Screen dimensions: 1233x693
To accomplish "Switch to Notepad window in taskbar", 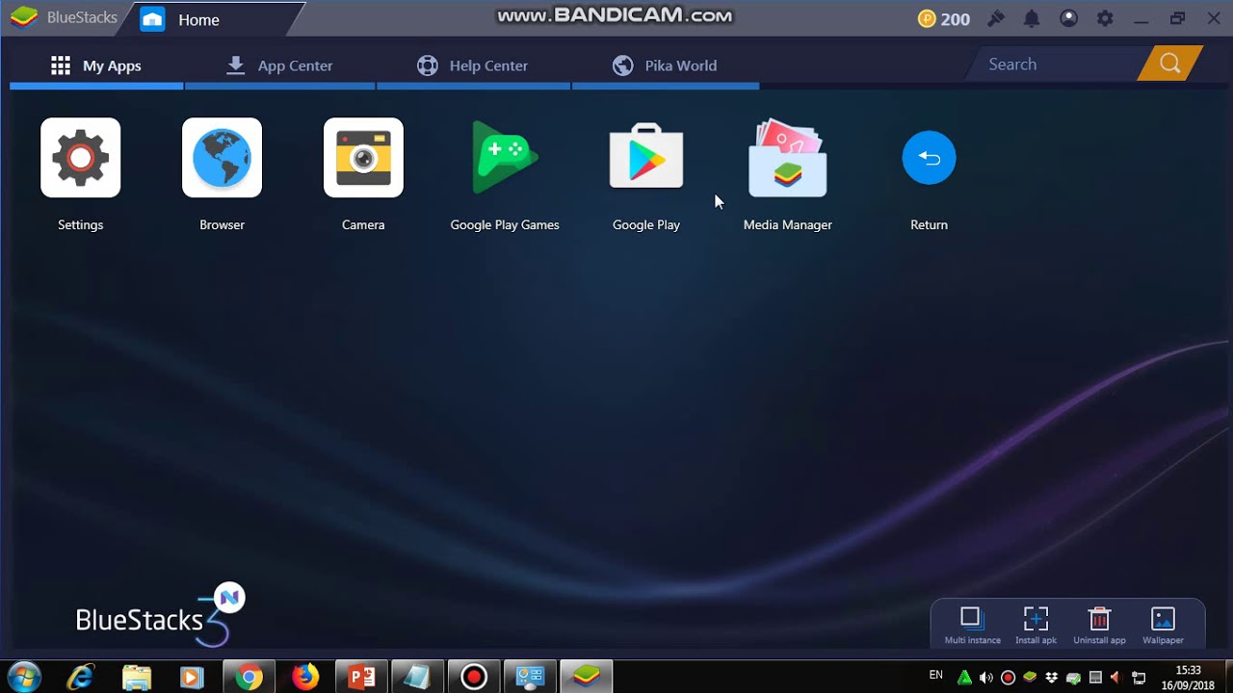I will pos(417,678).
